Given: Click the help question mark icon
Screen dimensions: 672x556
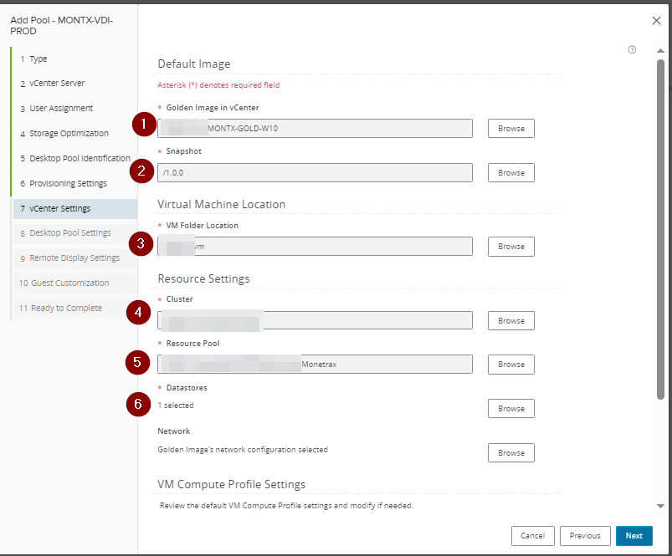Looking at the screenshot, I should tap(632, 49).
